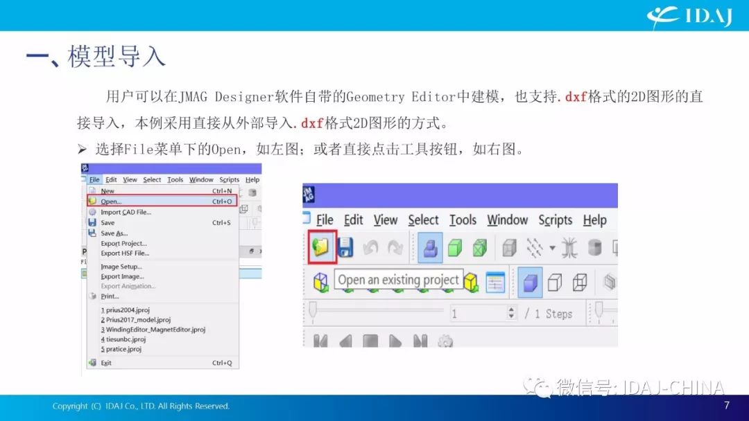This screenshot has height=421, width=749.
Task: Click View in the left screenshot's menu bar
Action: (130, 180)
